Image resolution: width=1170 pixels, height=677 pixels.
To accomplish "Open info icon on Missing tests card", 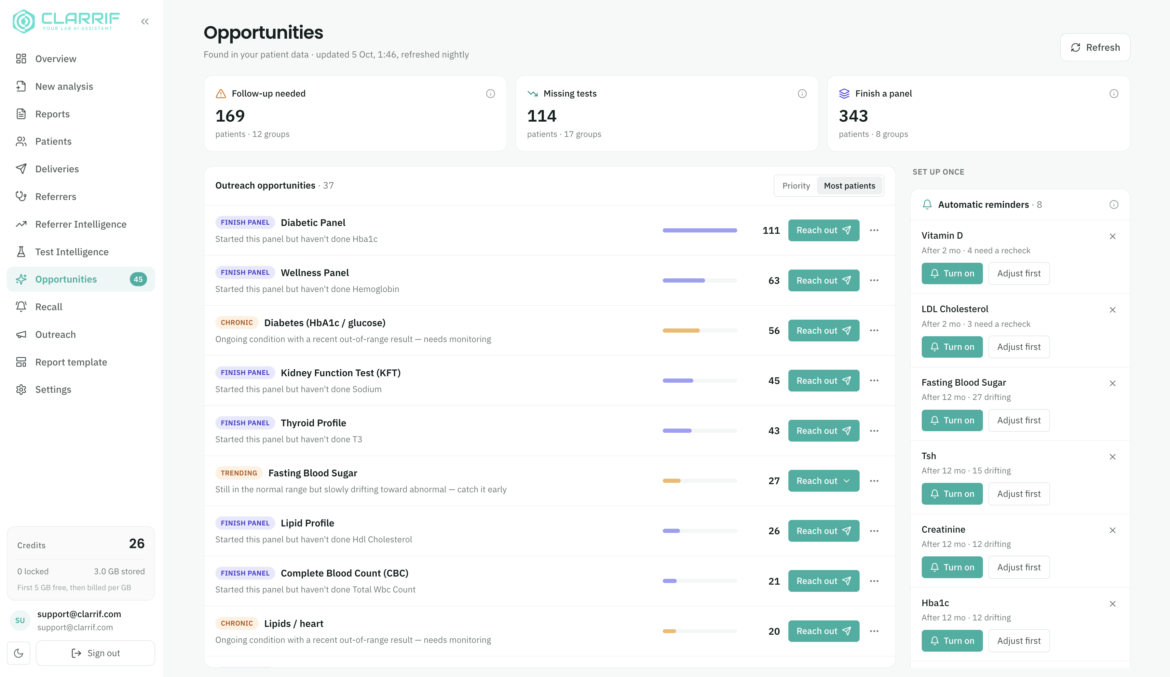I will (x=802, y=94).
